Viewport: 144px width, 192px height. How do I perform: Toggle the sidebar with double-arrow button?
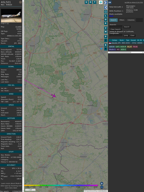110,2
